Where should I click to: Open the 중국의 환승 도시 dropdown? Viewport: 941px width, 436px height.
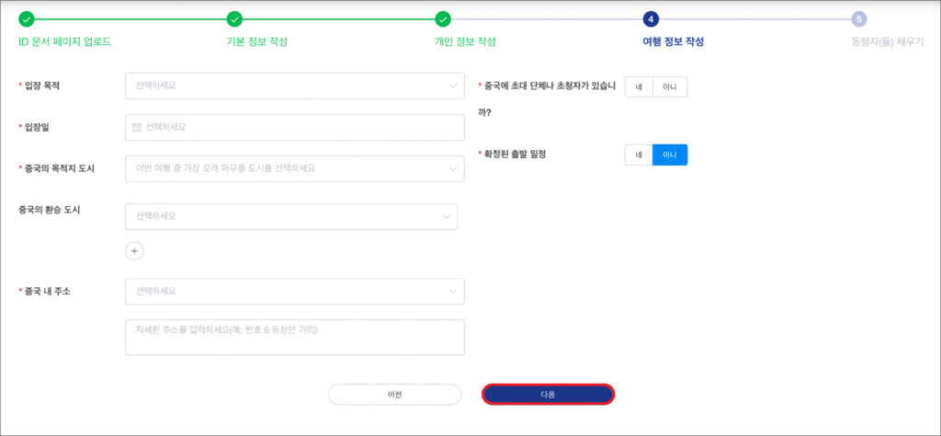[x=290, y=216]
